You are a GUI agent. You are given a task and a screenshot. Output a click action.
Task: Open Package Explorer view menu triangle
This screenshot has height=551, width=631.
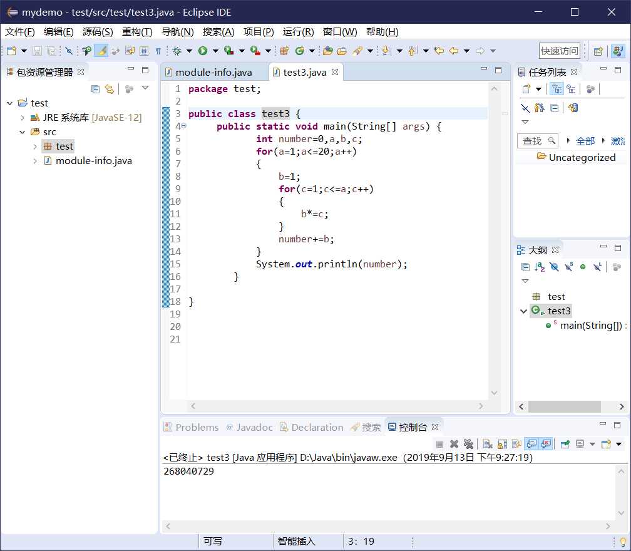[x=145, y=88]
